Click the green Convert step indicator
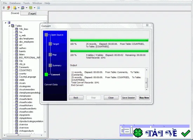 click(46, 75)
